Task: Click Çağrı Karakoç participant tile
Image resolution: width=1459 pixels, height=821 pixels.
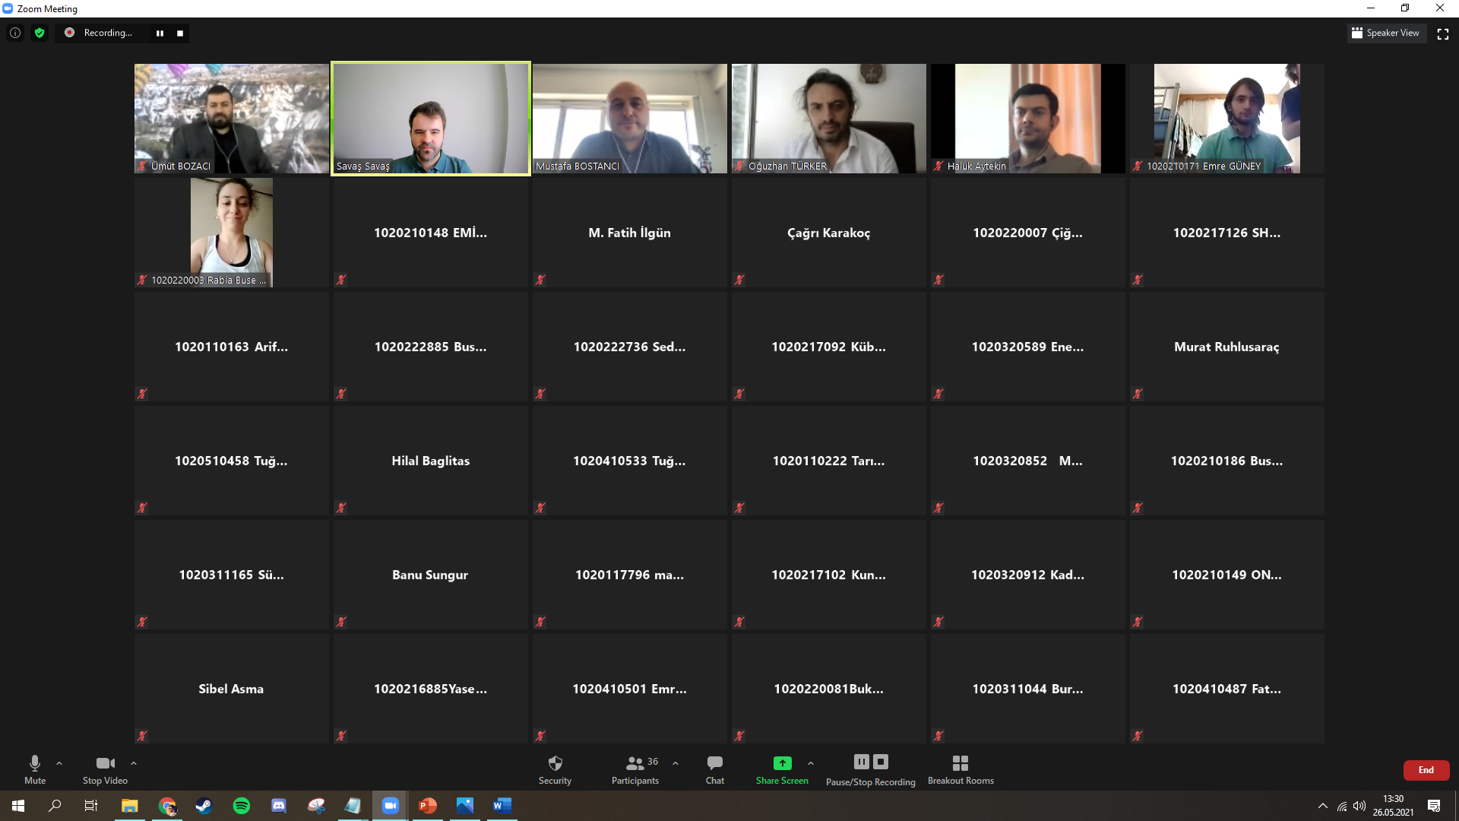Action: pos(829,233)
